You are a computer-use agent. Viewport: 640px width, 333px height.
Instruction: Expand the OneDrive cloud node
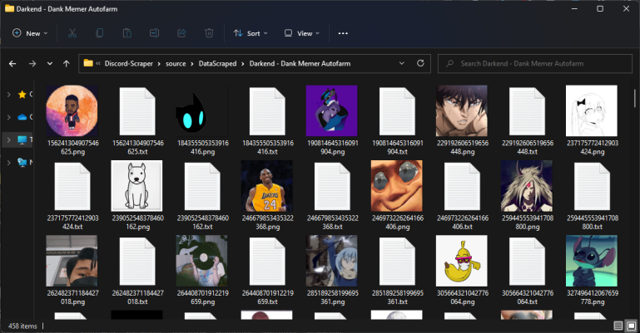pyautogui.click(x=8, y=117)
